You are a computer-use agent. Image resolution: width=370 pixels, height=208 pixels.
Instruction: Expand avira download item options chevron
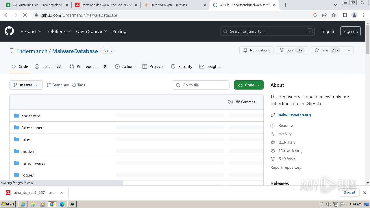pos(61,193)
